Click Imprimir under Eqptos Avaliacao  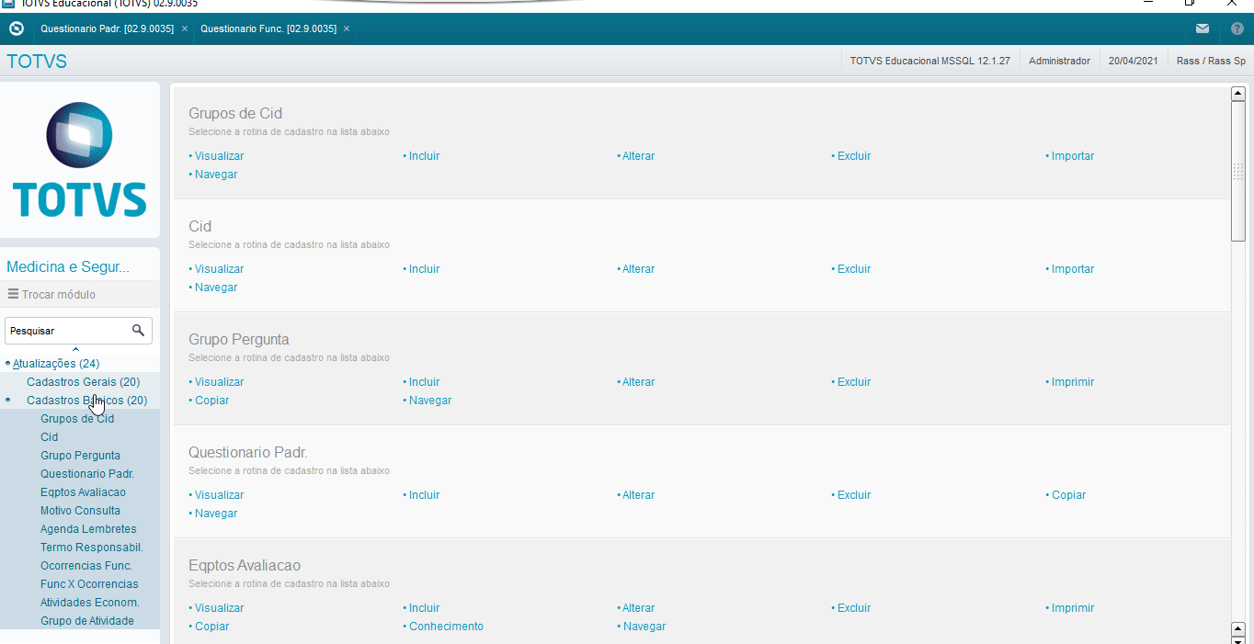pos(1072,608)
